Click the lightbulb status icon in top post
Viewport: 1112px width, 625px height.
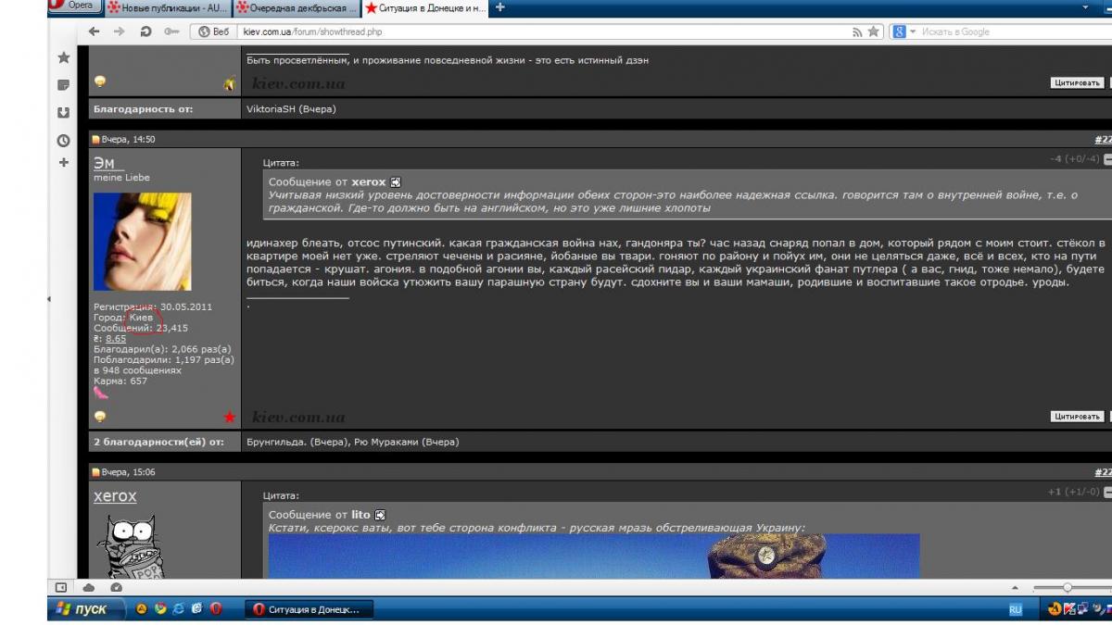coord(100,82)
